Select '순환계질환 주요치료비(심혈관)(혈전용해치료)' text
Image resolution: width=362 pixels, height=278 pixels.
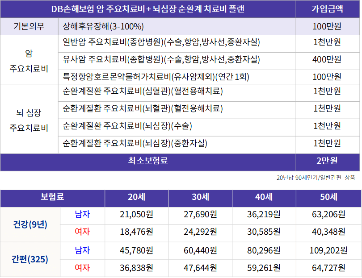[x=143, y=91]
